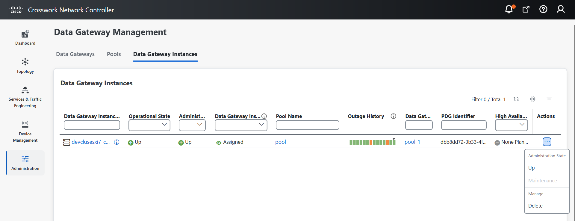Click Filter 0 / Total 1 text
The width and height of the screenshot is (575, 221).
point(488,99)
